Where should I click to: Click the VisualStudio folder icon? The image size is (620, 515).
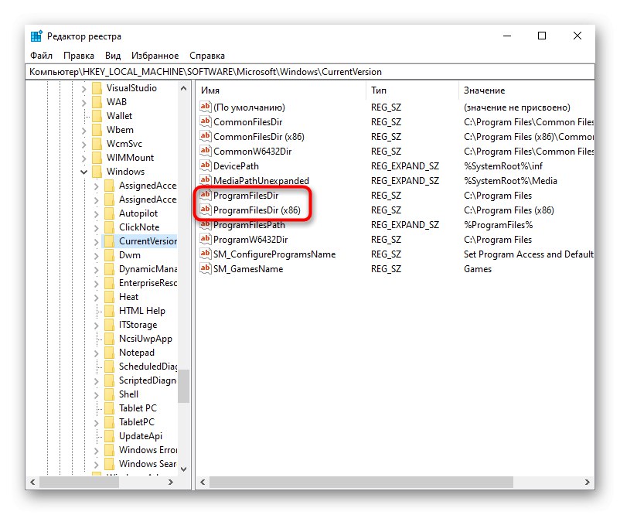pos(97,88)
